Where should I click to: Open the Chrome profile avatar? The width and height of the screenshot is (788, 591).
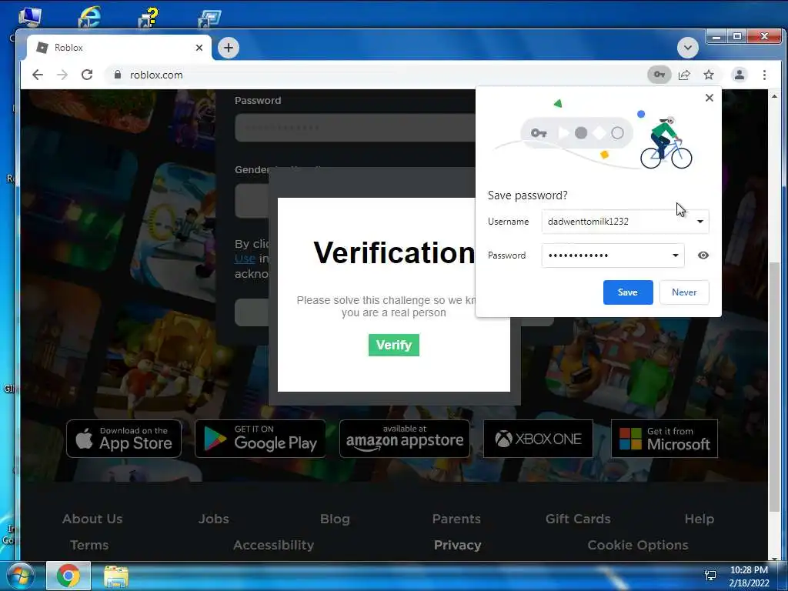point(740,75)
